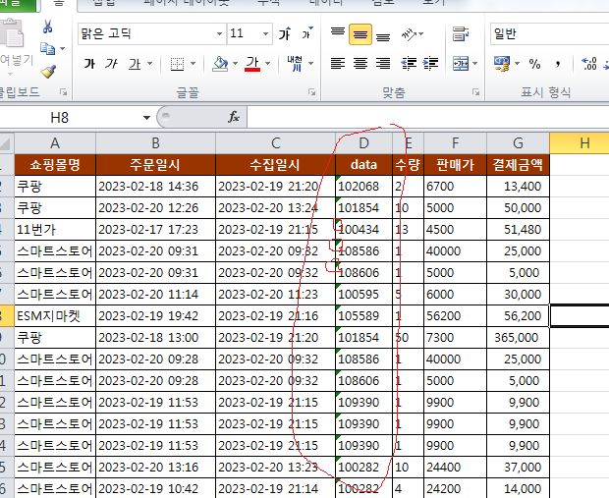Viewport: 609px width, 498px height.
Task: Click the Cut scissors icon
Action: point(47,27)
